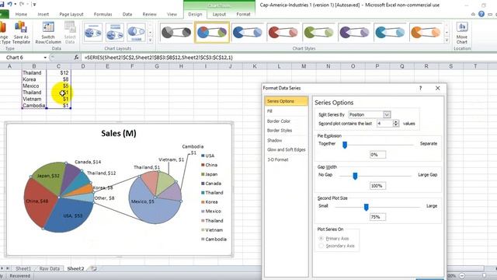Open Page Layout ribbon tab
The width and height of the screenshot is (497, 280).
click(x=71, y=14)
